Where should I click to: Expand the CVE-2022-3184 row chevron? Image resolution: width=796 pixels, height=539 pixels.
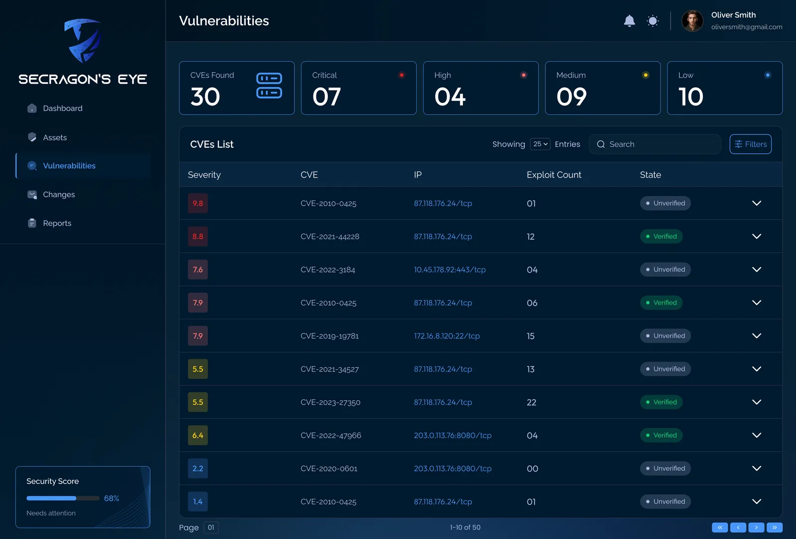(757, 269)
